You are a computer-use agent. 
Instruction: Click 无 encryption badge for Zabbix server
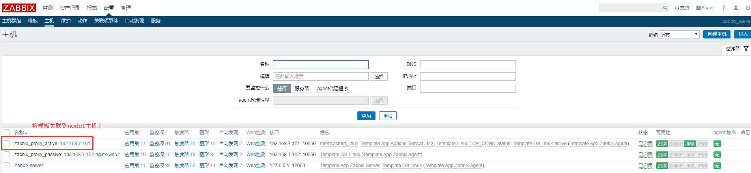pyautogui.click(x=717, y=166)
